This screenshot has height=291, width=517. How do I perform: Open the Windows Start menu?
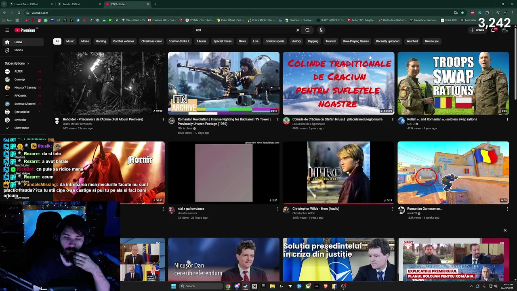point(174,286)
